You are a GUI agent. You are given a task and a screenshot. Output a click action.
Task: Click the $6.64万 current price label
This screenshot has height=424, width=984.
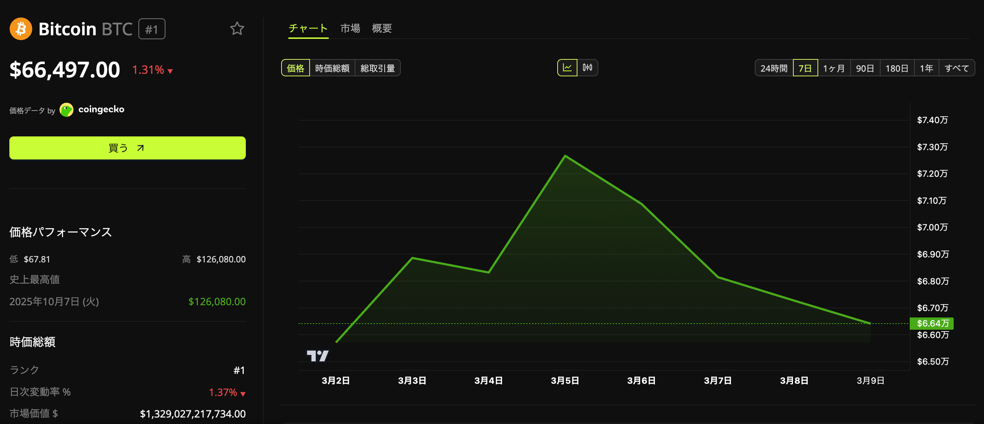click(931, 323)
